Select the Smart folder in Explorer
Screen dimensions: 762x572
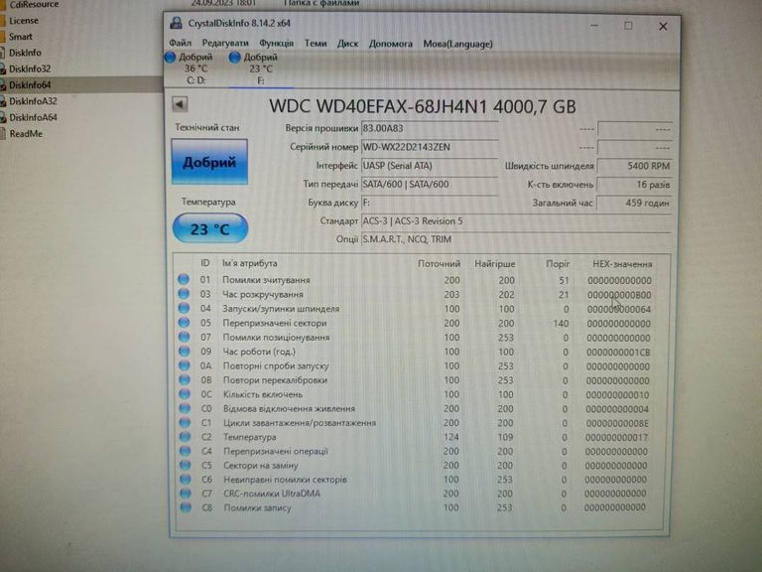20,37
